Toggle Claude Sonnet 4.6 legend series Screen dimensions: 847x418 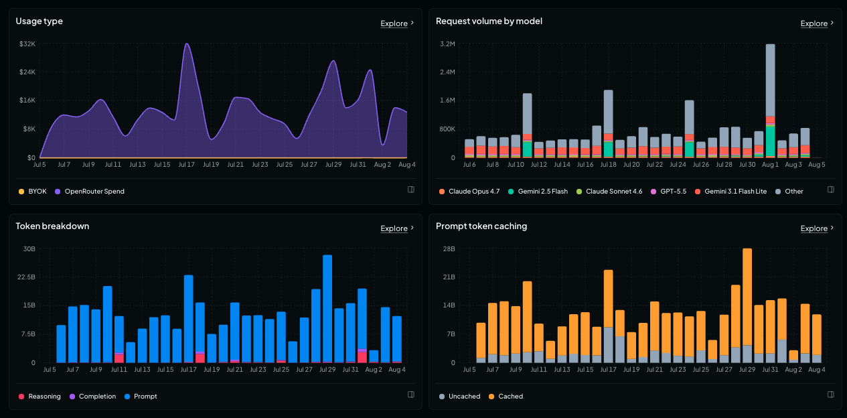tap(609, 191)
